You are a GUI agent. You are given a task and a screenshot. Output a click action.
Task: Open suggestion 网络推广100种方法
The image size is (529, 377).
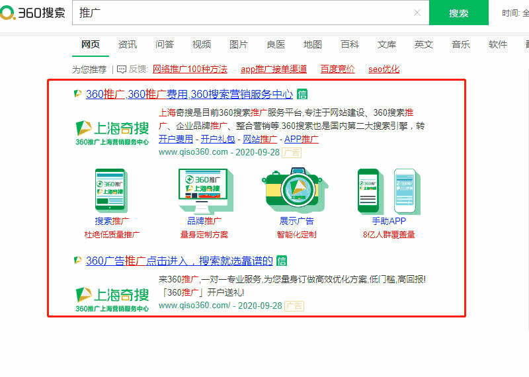190,69
